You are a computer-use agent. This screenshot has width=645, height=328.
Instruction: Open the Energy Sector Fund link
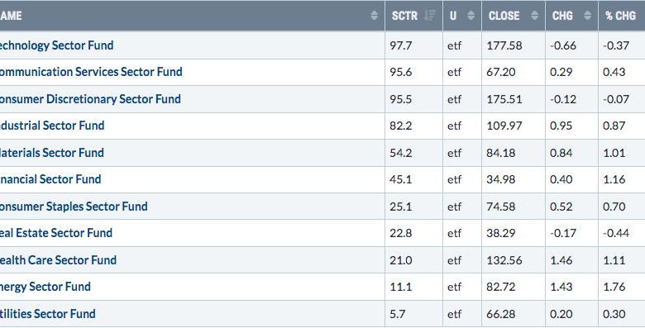[x=45, y=287]
